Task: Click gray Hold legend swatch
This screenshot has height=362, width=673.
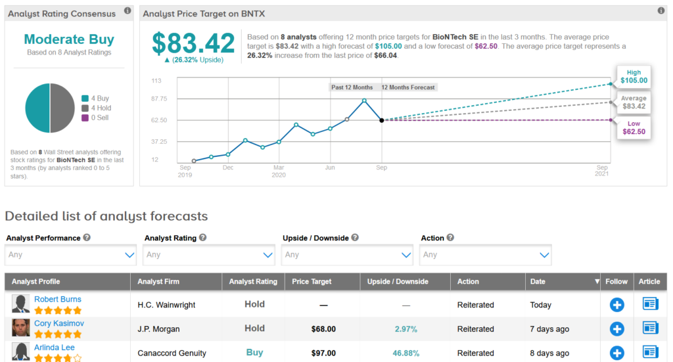Action: [85, 108]
